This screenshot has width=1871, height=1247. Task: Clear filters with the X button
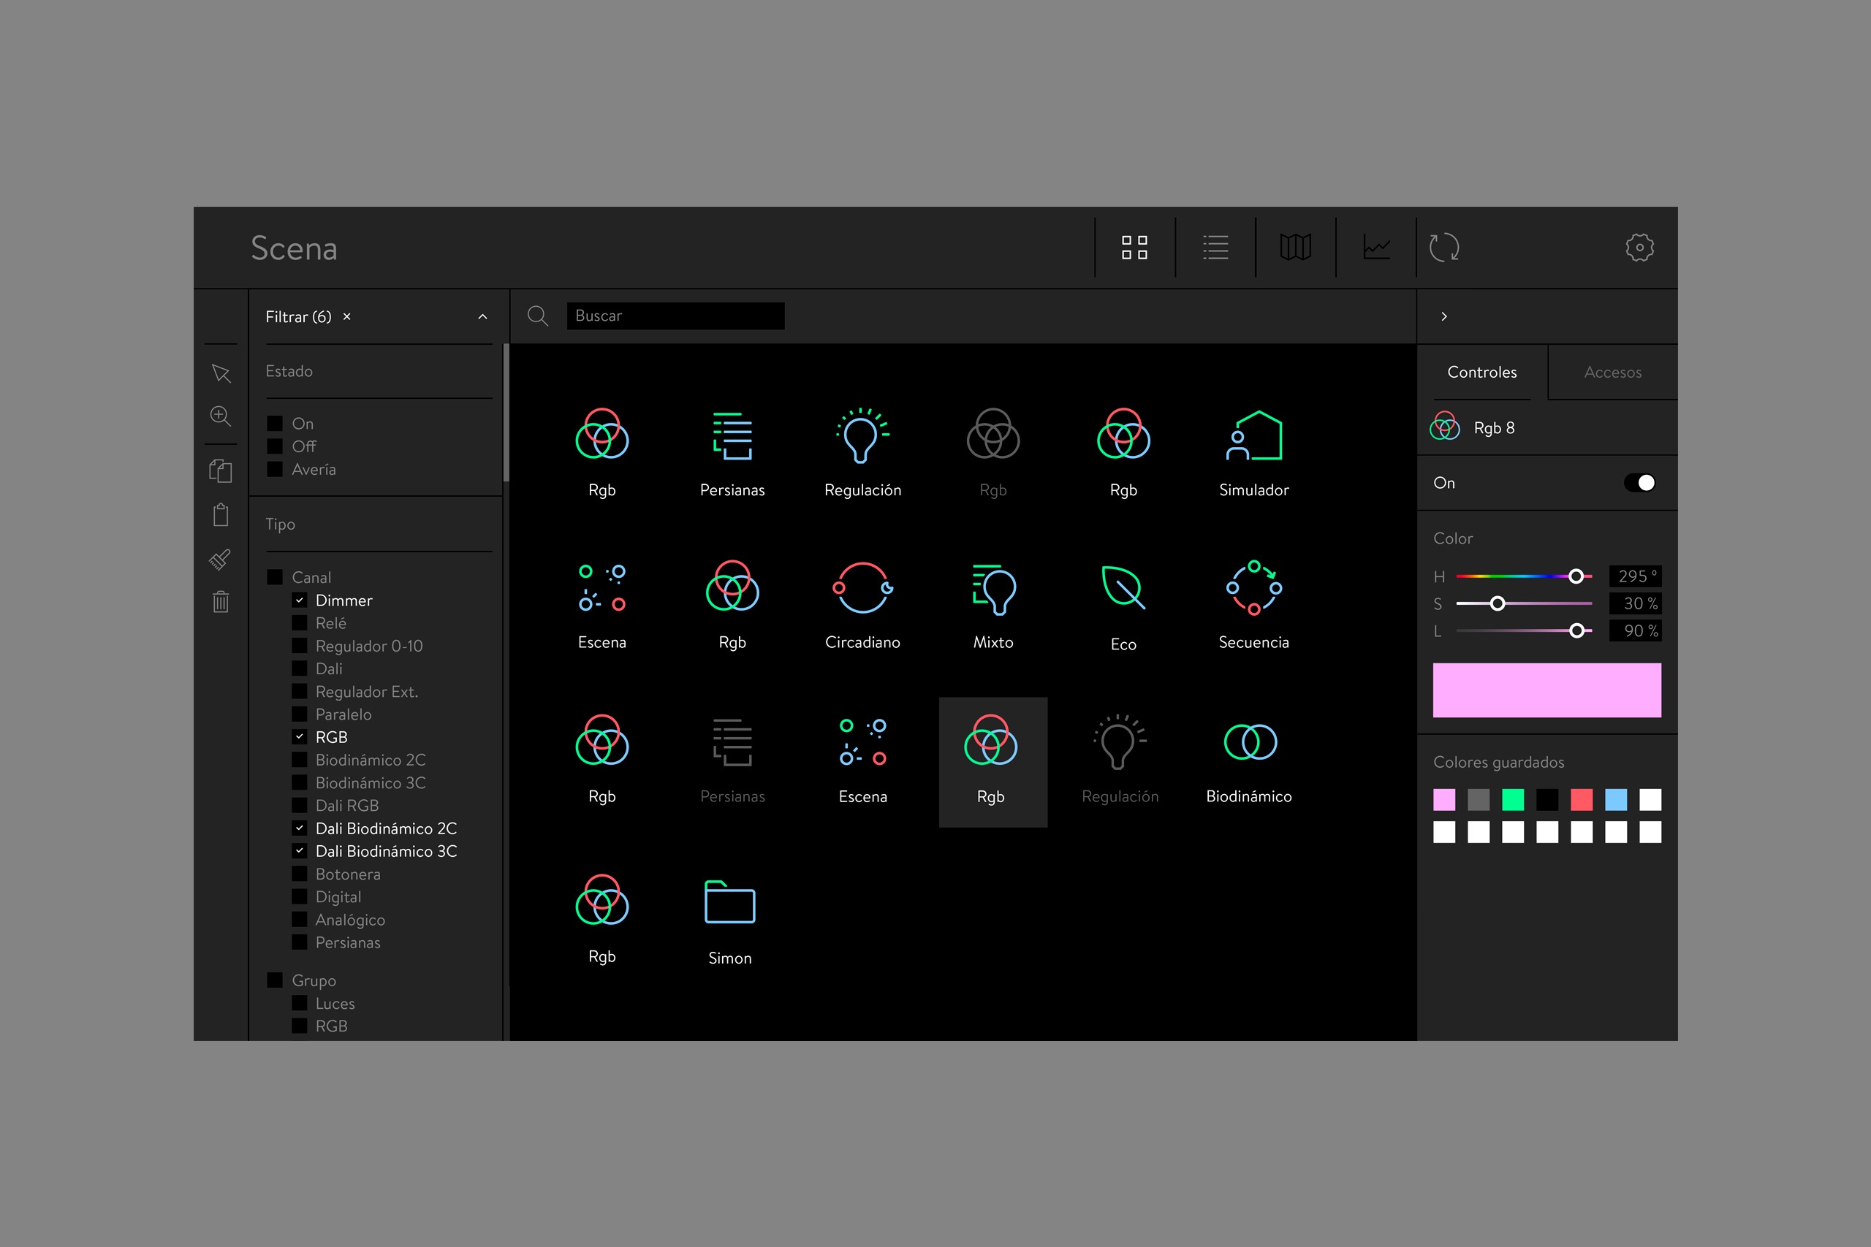click(x=347, y=316)
